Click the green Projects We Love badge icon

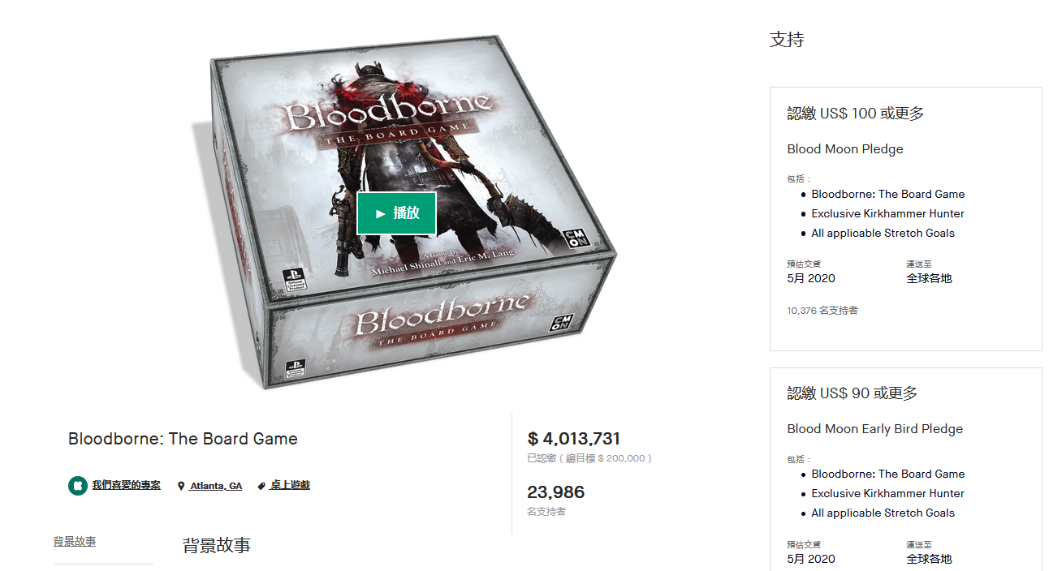[x=78, y=486]
